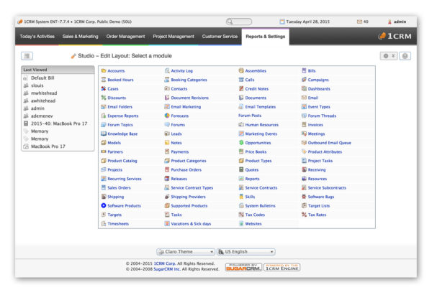Click the Quotes icon

241,169
